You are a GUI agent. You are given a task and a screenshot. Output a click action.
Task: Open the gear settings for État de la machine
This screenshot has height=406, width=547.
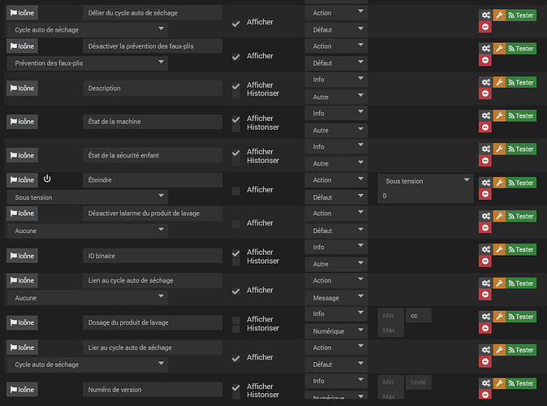click(485, 115)
